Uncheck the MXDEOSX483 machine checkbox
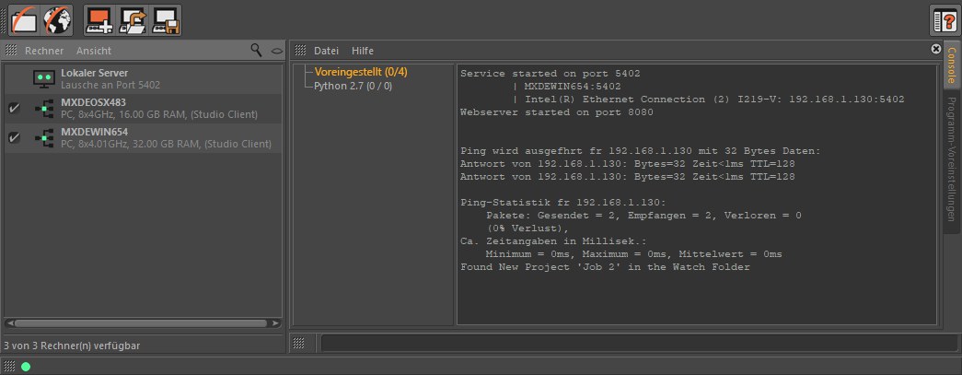 click(14, 109)
